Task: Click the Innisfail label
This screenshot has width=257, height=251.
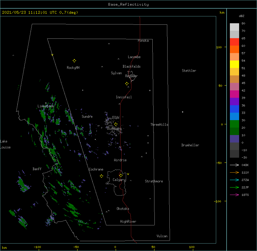Action: click(124, 97)
